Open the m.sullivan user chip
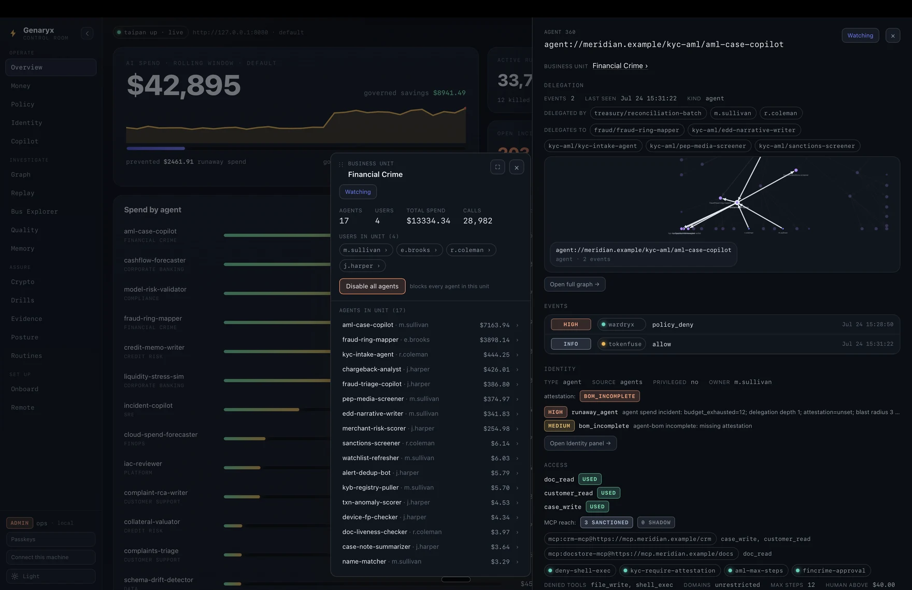The image size is (912, 590). [366, 250]
